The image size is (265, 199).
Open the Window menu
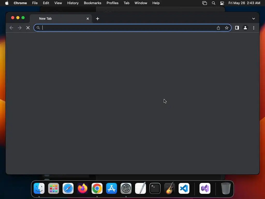tap(141, 3)
